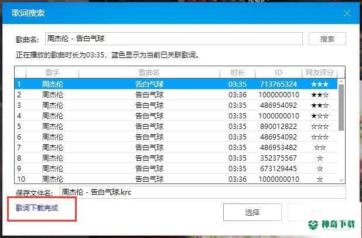Sort by 网友评分 column header
The image size is (362, 238).
[x=319, y=73]
